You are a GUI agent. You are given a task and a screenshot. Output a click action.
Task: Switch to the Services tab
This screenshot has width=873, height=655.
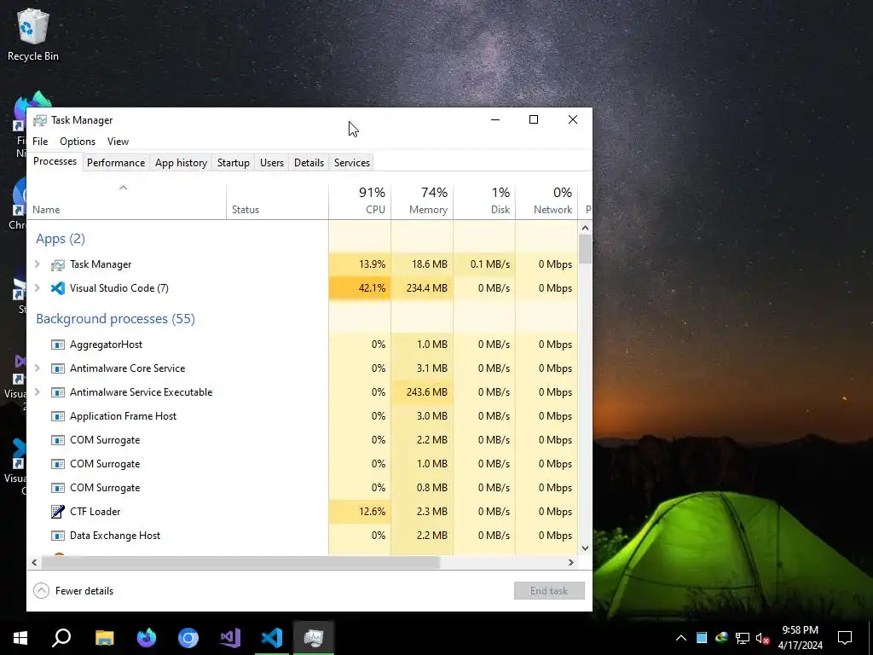(352, 163)
